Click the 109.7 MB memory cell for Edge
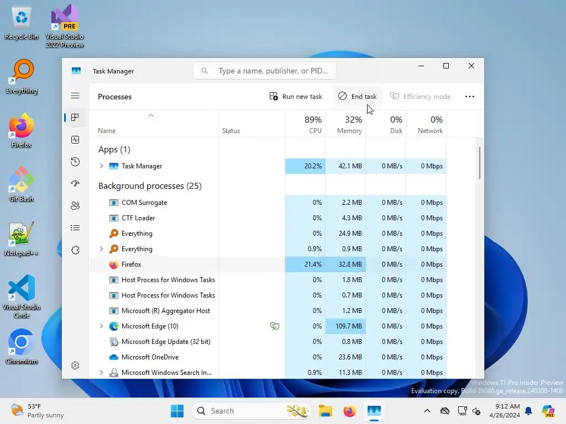Image resolution: width=566 pixels, height=424 pixels. click(346, 326)
